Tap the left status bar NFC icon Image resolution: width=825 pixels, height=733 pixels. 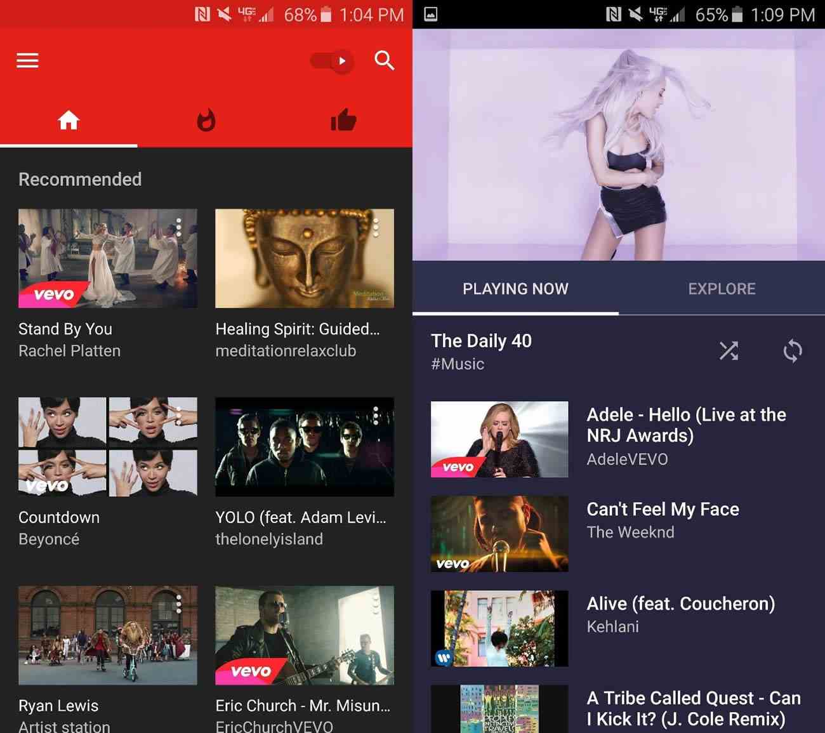coord(202,14)
